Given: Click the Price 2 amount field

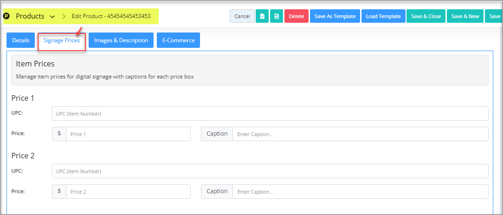Looking at the screenshot, I should tap(128, 192).
